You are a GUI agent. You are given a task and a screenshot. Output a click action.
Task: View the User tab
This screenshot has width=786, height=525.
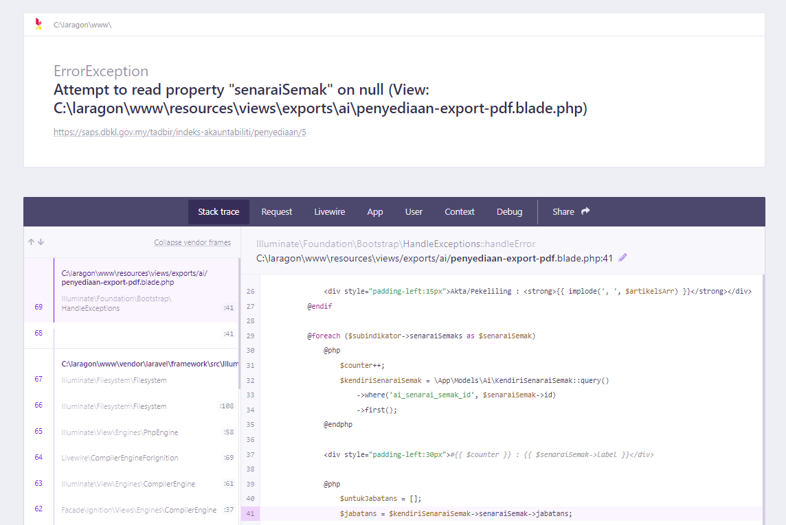(x=414, y=212)
